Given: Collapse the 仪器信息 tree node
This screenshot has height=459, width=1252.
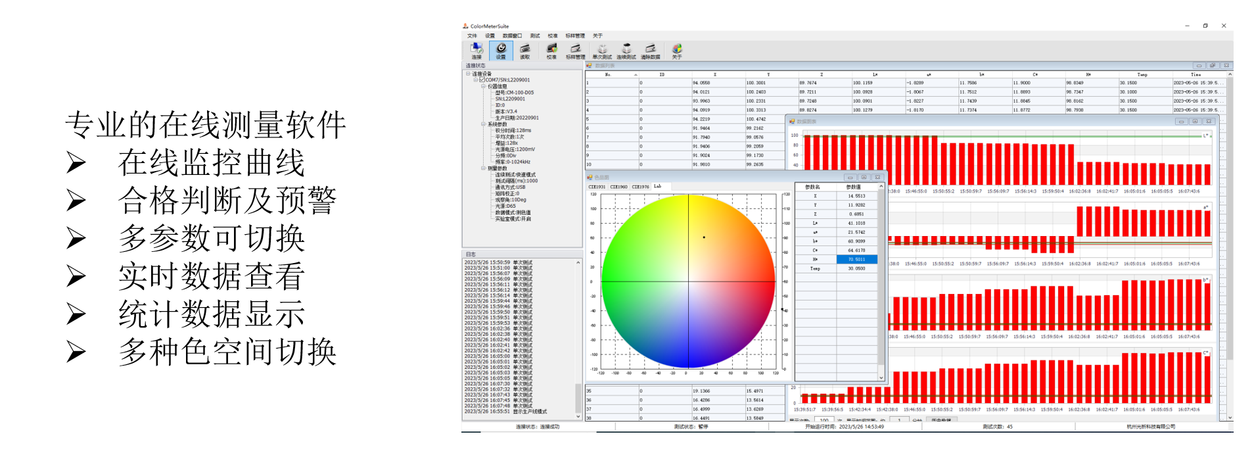Looking at the screenshot, I should coord(483,86).
